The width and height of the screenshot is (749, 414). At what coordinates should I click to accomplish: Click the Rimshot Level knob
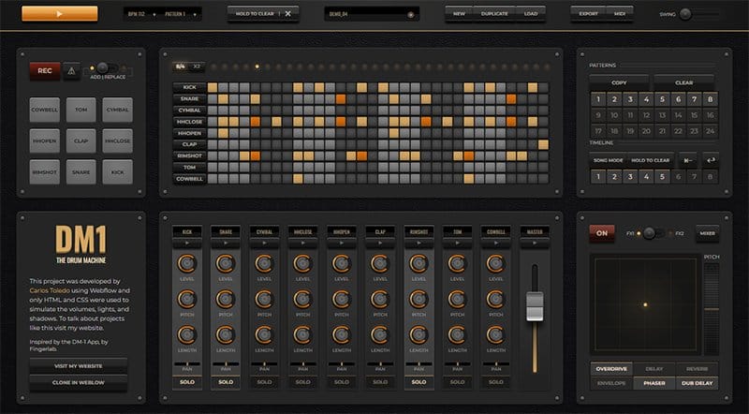tap(419, 263)
